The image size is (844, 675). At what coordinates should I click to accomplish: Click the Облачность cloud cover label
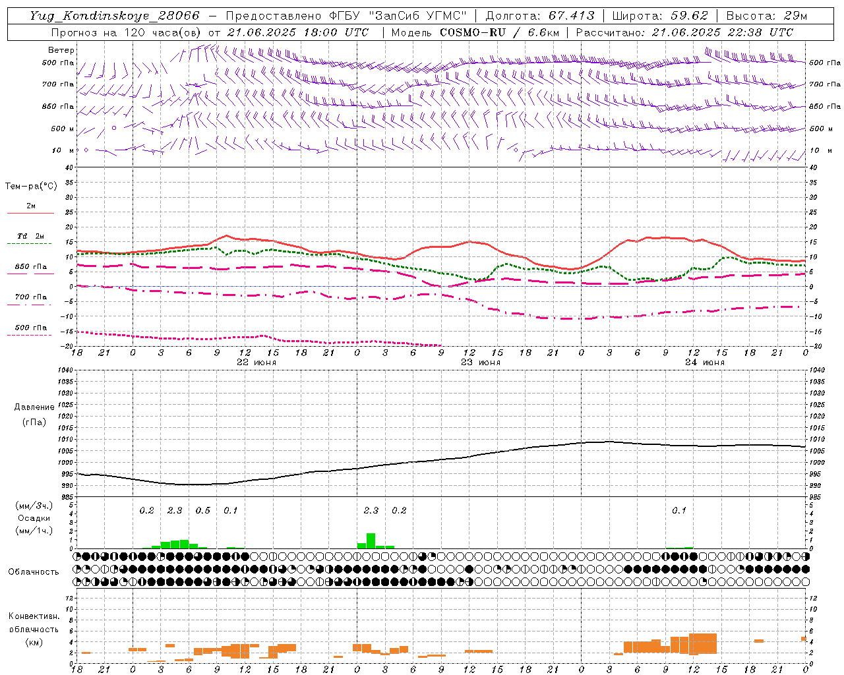click(34, 572)
